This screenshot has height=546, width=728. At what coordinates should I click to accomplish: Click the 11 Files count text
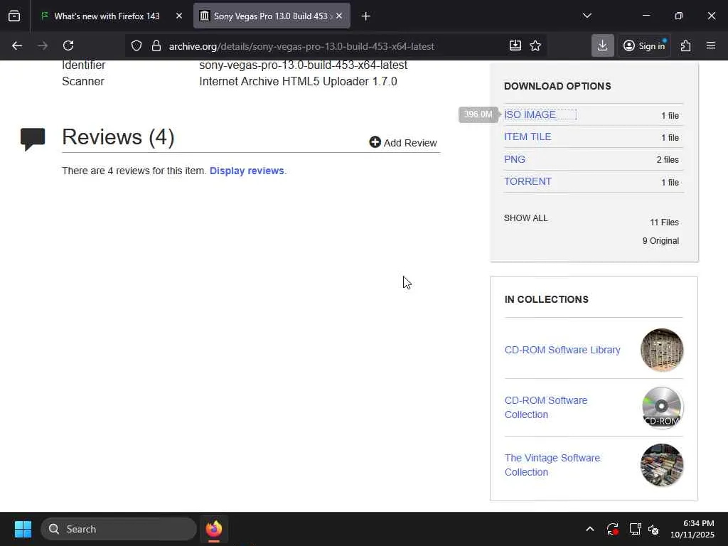tap(664, 223)
